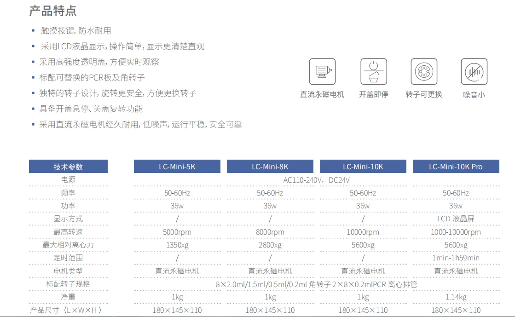Image resolution: width=515 pixels, height=317 pixels.
Task: Select the 2800xg cell
Action: click(x=270, y=245)
